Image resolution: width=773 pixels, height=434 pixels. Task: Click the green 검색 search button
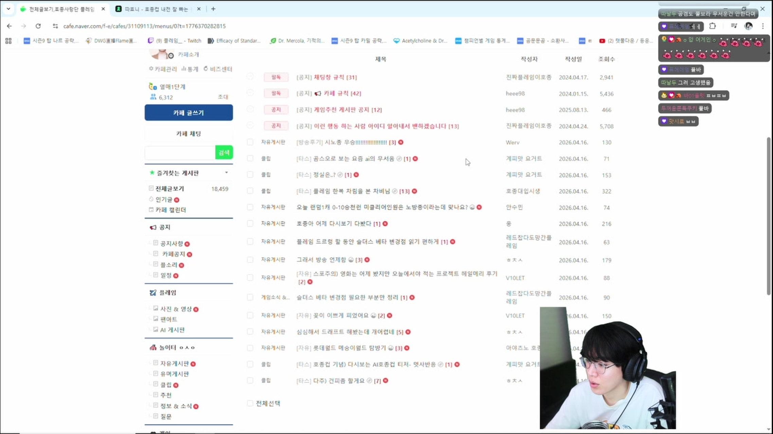pyautogui.click(x=224, y=153)
